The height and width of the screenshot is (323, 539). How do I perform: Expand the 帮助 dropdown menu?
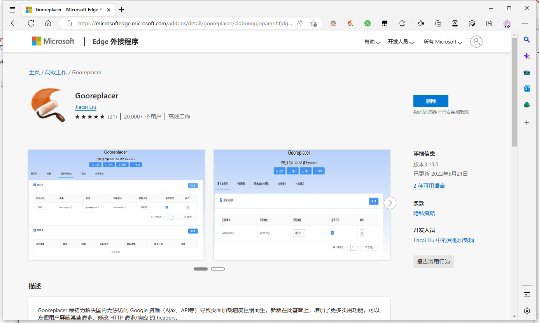[x=372, y=42]
